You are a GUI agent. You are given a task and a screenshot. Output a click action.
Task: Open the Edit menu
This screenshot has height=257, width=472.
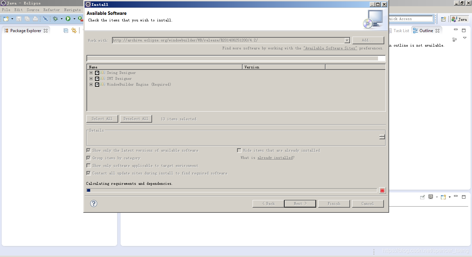(18, 10)
